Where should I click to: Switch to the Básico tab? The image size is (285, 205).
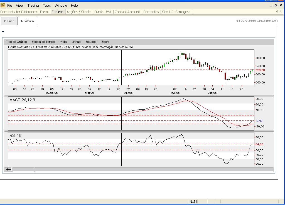[9, 21]
